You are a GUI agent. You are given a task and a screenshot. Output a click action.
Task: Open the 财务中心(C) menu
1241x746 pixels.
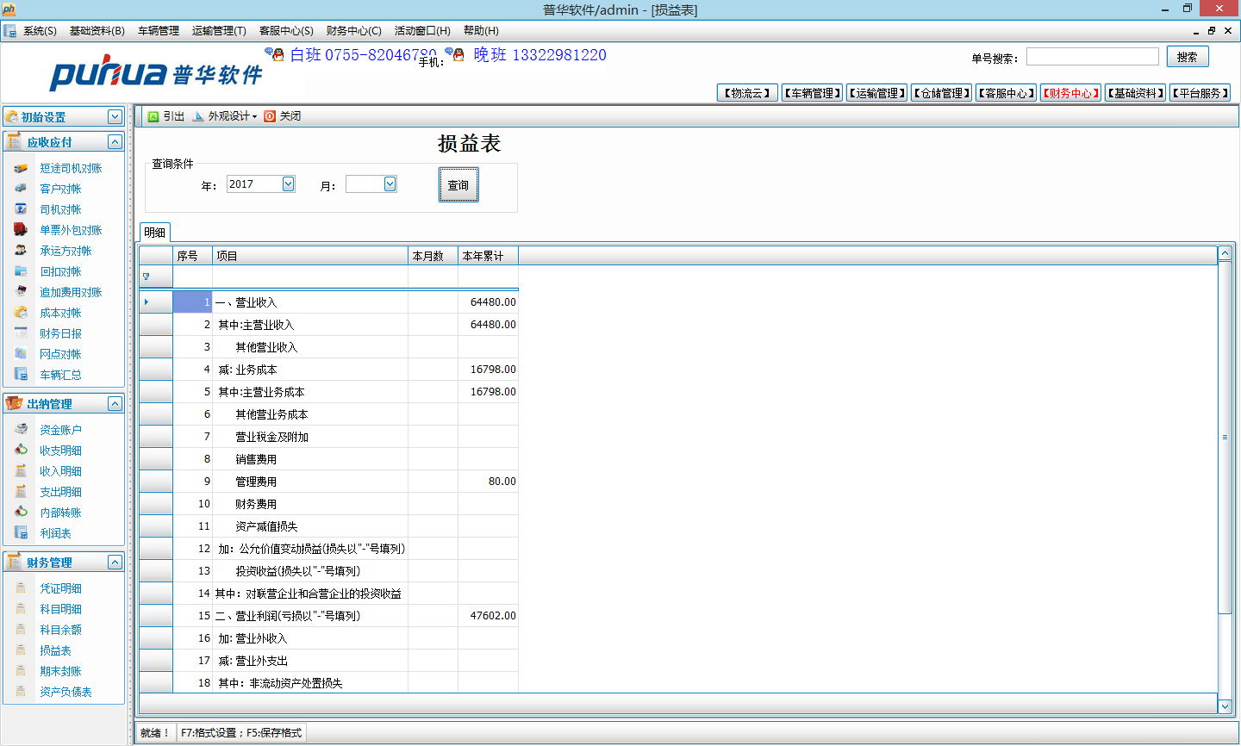[353, 31]
